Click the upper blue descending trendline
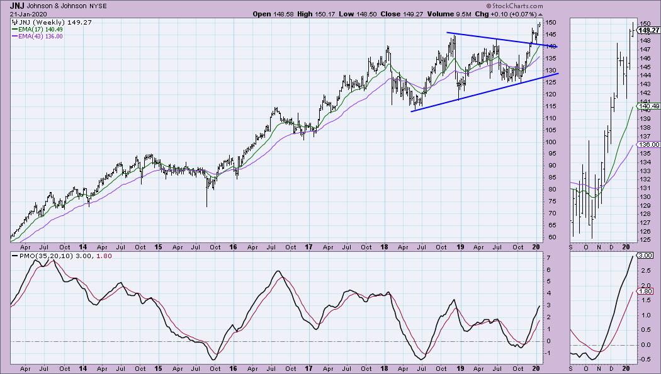The image size is (661, 374). [x=502, y=40]
